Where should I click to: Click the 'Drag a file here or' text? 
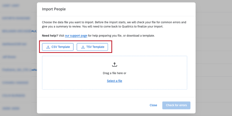(x=114, y=73)
